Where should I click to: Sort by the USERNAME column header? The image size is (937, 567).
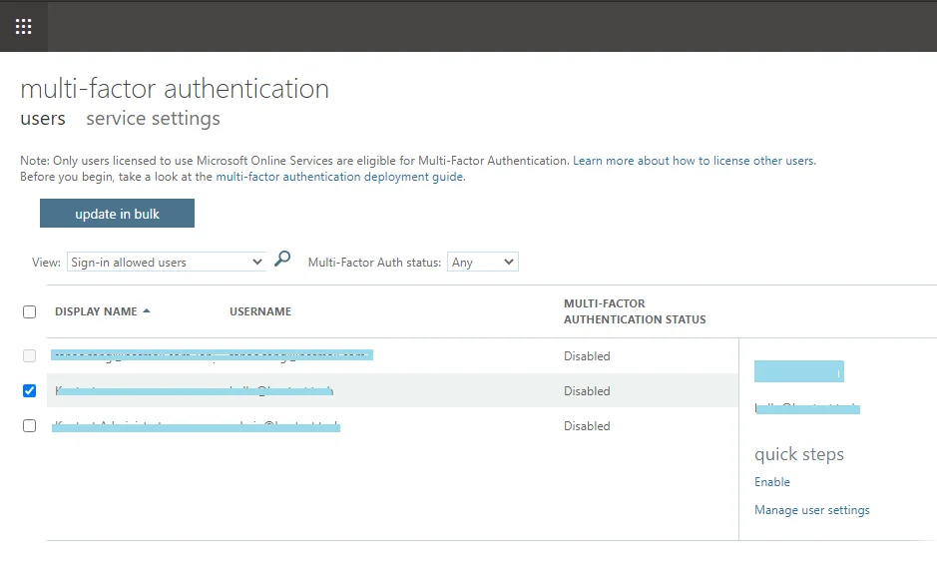coord(260,311)
